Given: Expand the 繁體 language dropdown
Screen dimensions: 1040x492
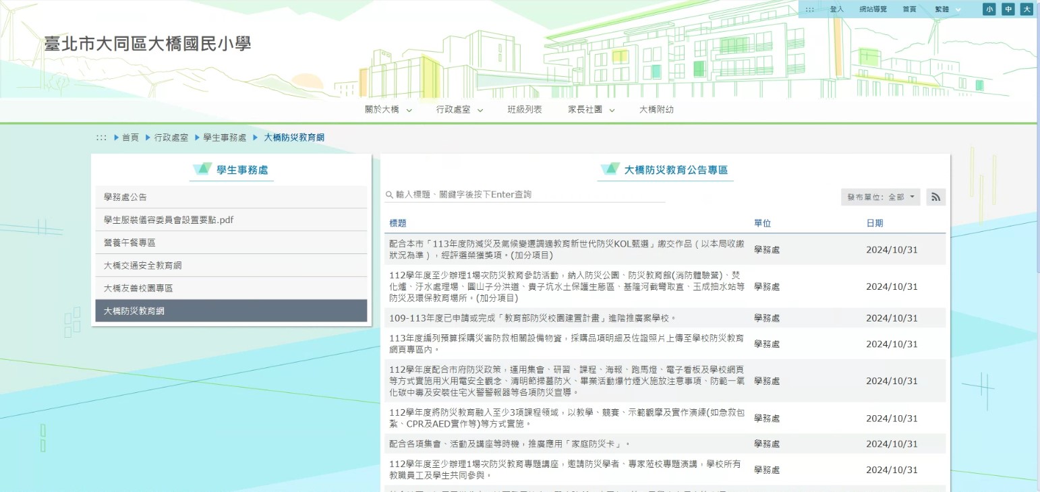Looking at the screenshot, I should [948, 9].
